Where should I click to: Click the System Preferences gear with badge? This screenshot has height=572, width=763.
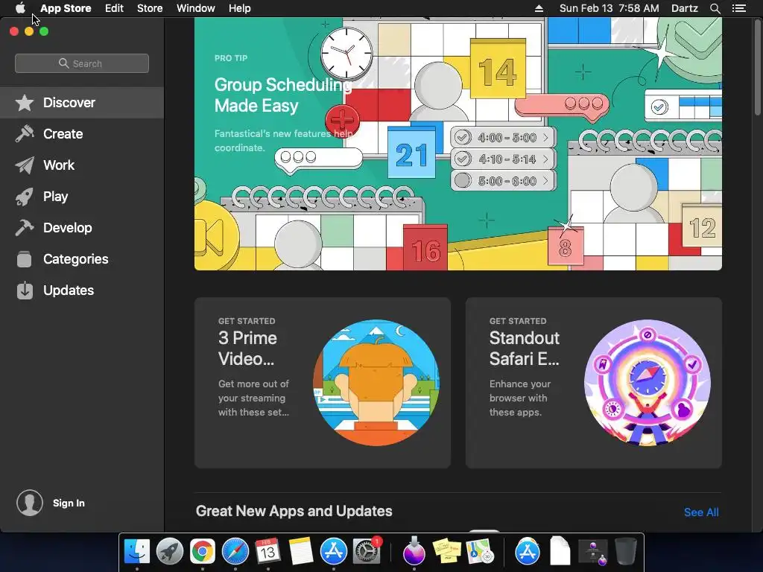tap(367, 551)
